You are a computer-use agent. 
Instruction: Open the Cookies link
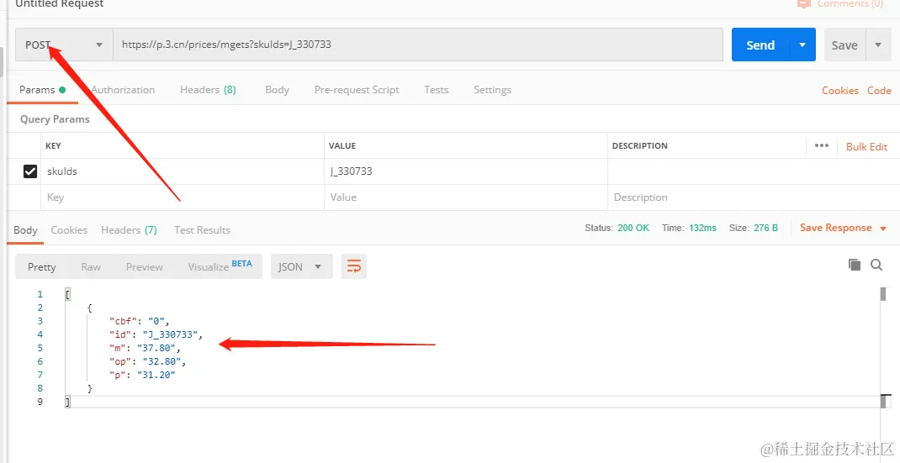click(839, 90)
